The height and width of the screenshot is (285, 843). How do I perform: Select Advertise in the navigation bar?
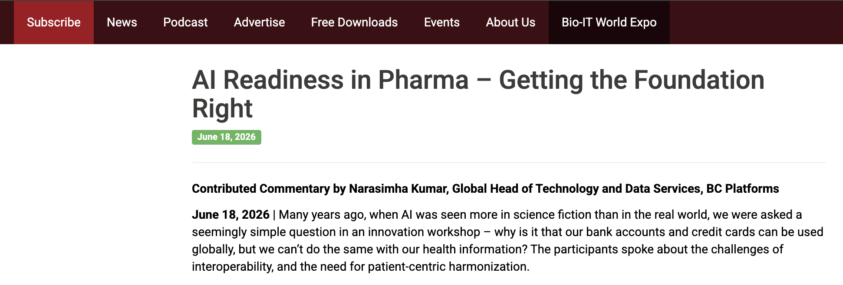[259, 23]
